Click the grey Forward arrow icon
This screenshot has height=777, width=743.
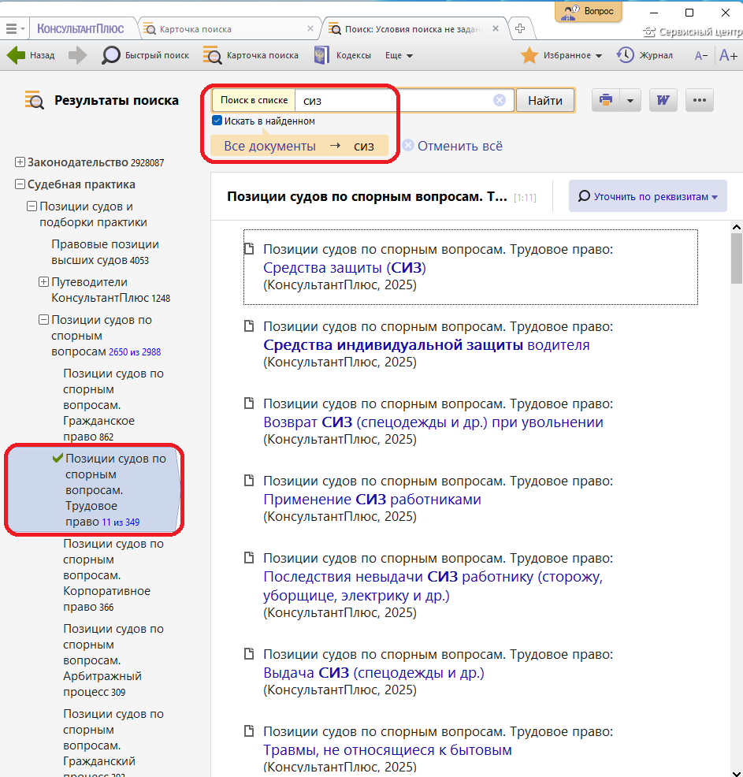pos(77,55)
